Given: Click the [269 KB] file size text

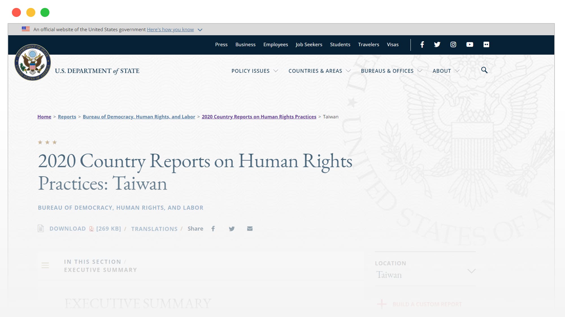Looking at the screenshot, I should click(x=108, y=229).
